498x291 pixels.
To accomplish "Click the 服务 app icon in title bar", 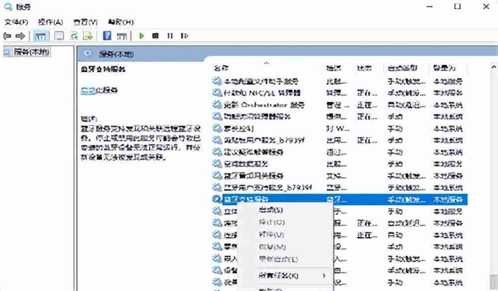I will 8,6.
